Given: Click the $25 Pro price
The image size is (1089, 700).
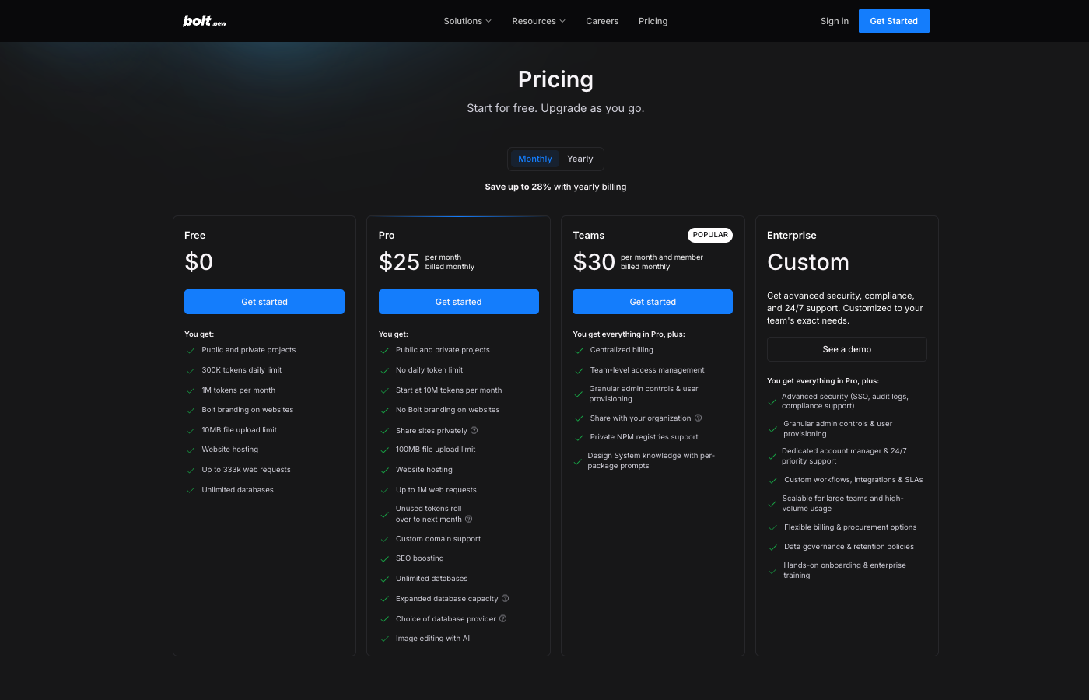Looking at the screenshot, I should coord(399,262).
